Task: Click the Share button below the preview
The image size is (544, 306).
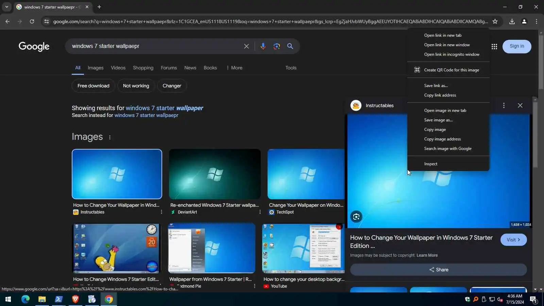Action: click(x=439, y=270)
